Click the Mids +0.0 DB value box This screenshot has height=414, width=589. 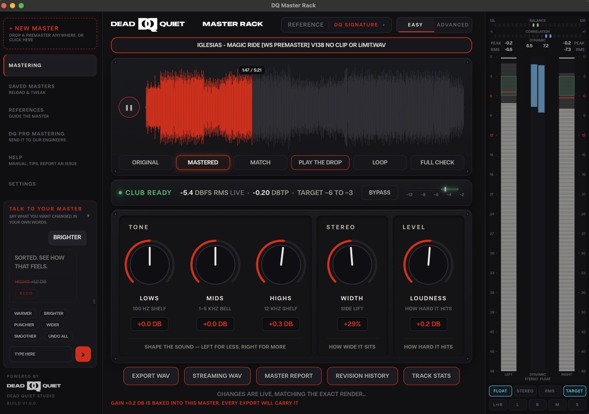pos(215,324)
